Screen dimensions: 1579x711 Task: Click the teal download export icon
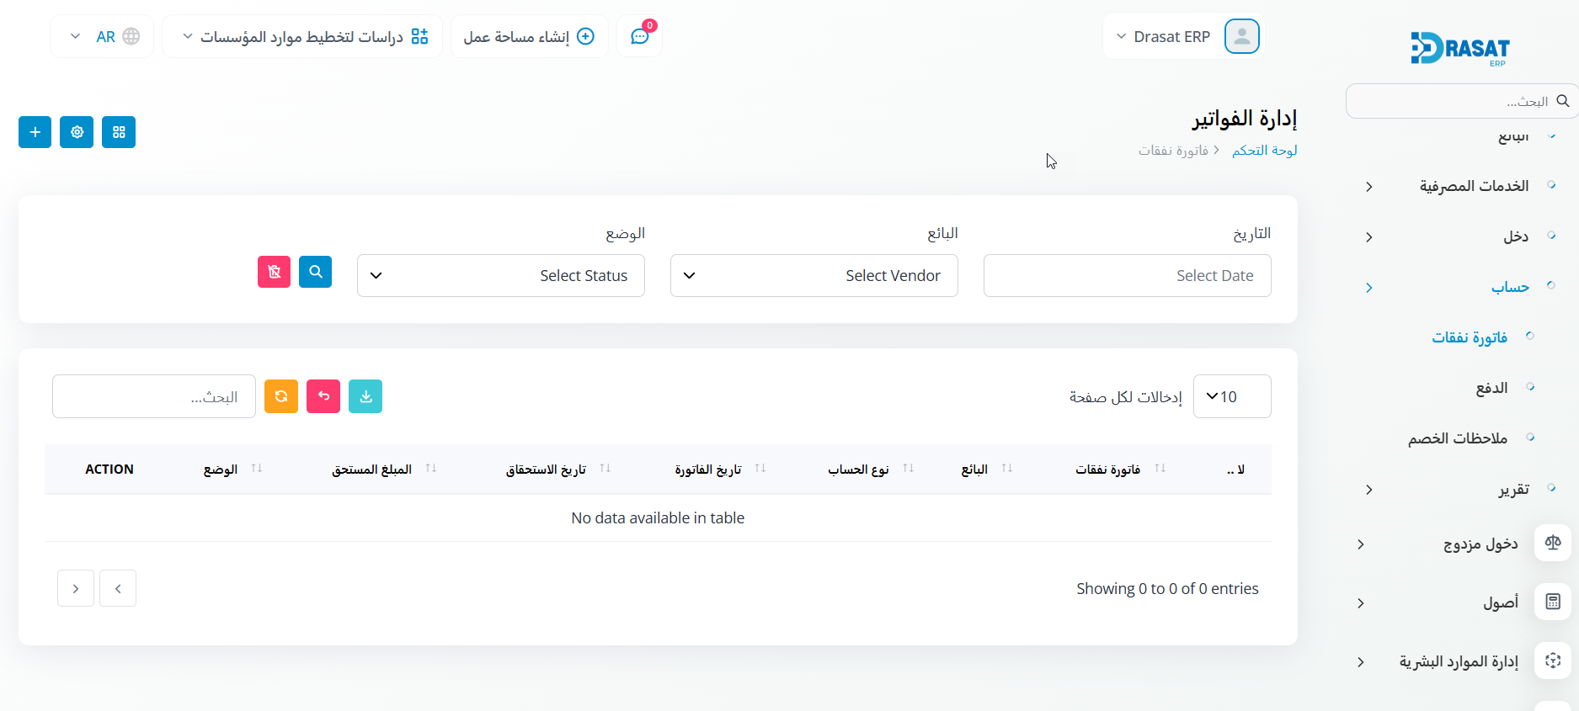point(365,396)
